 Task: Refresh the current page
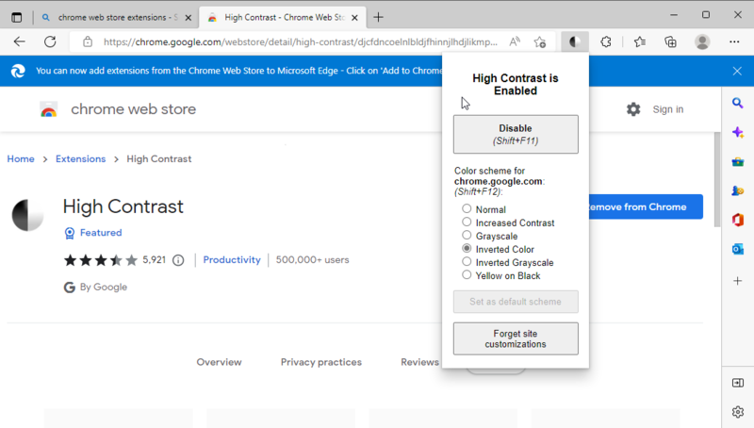pyautogui.click(x=50, y=41)
